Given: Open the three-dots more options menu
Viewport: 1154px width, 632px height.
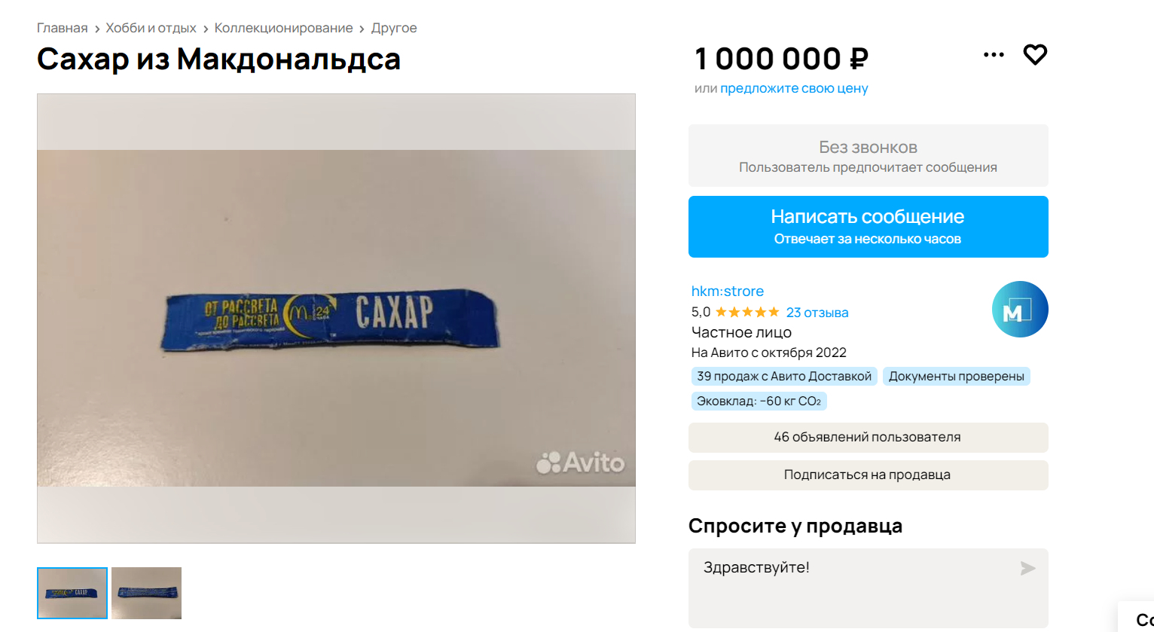Looking at the screenshot, I should point(994,55).
